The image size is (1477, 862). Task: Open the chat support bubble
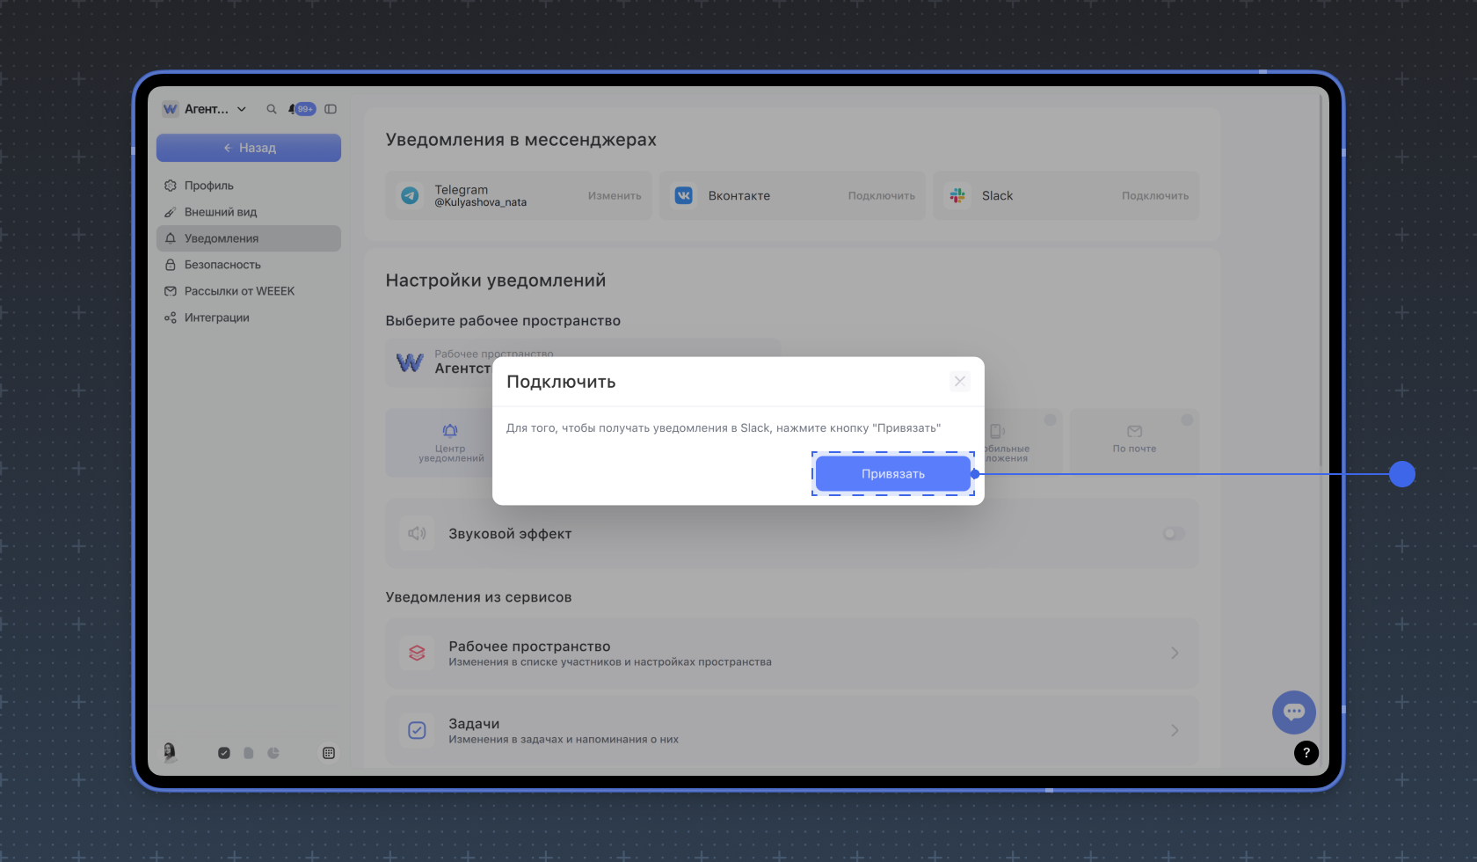[x=1293, y=712]
